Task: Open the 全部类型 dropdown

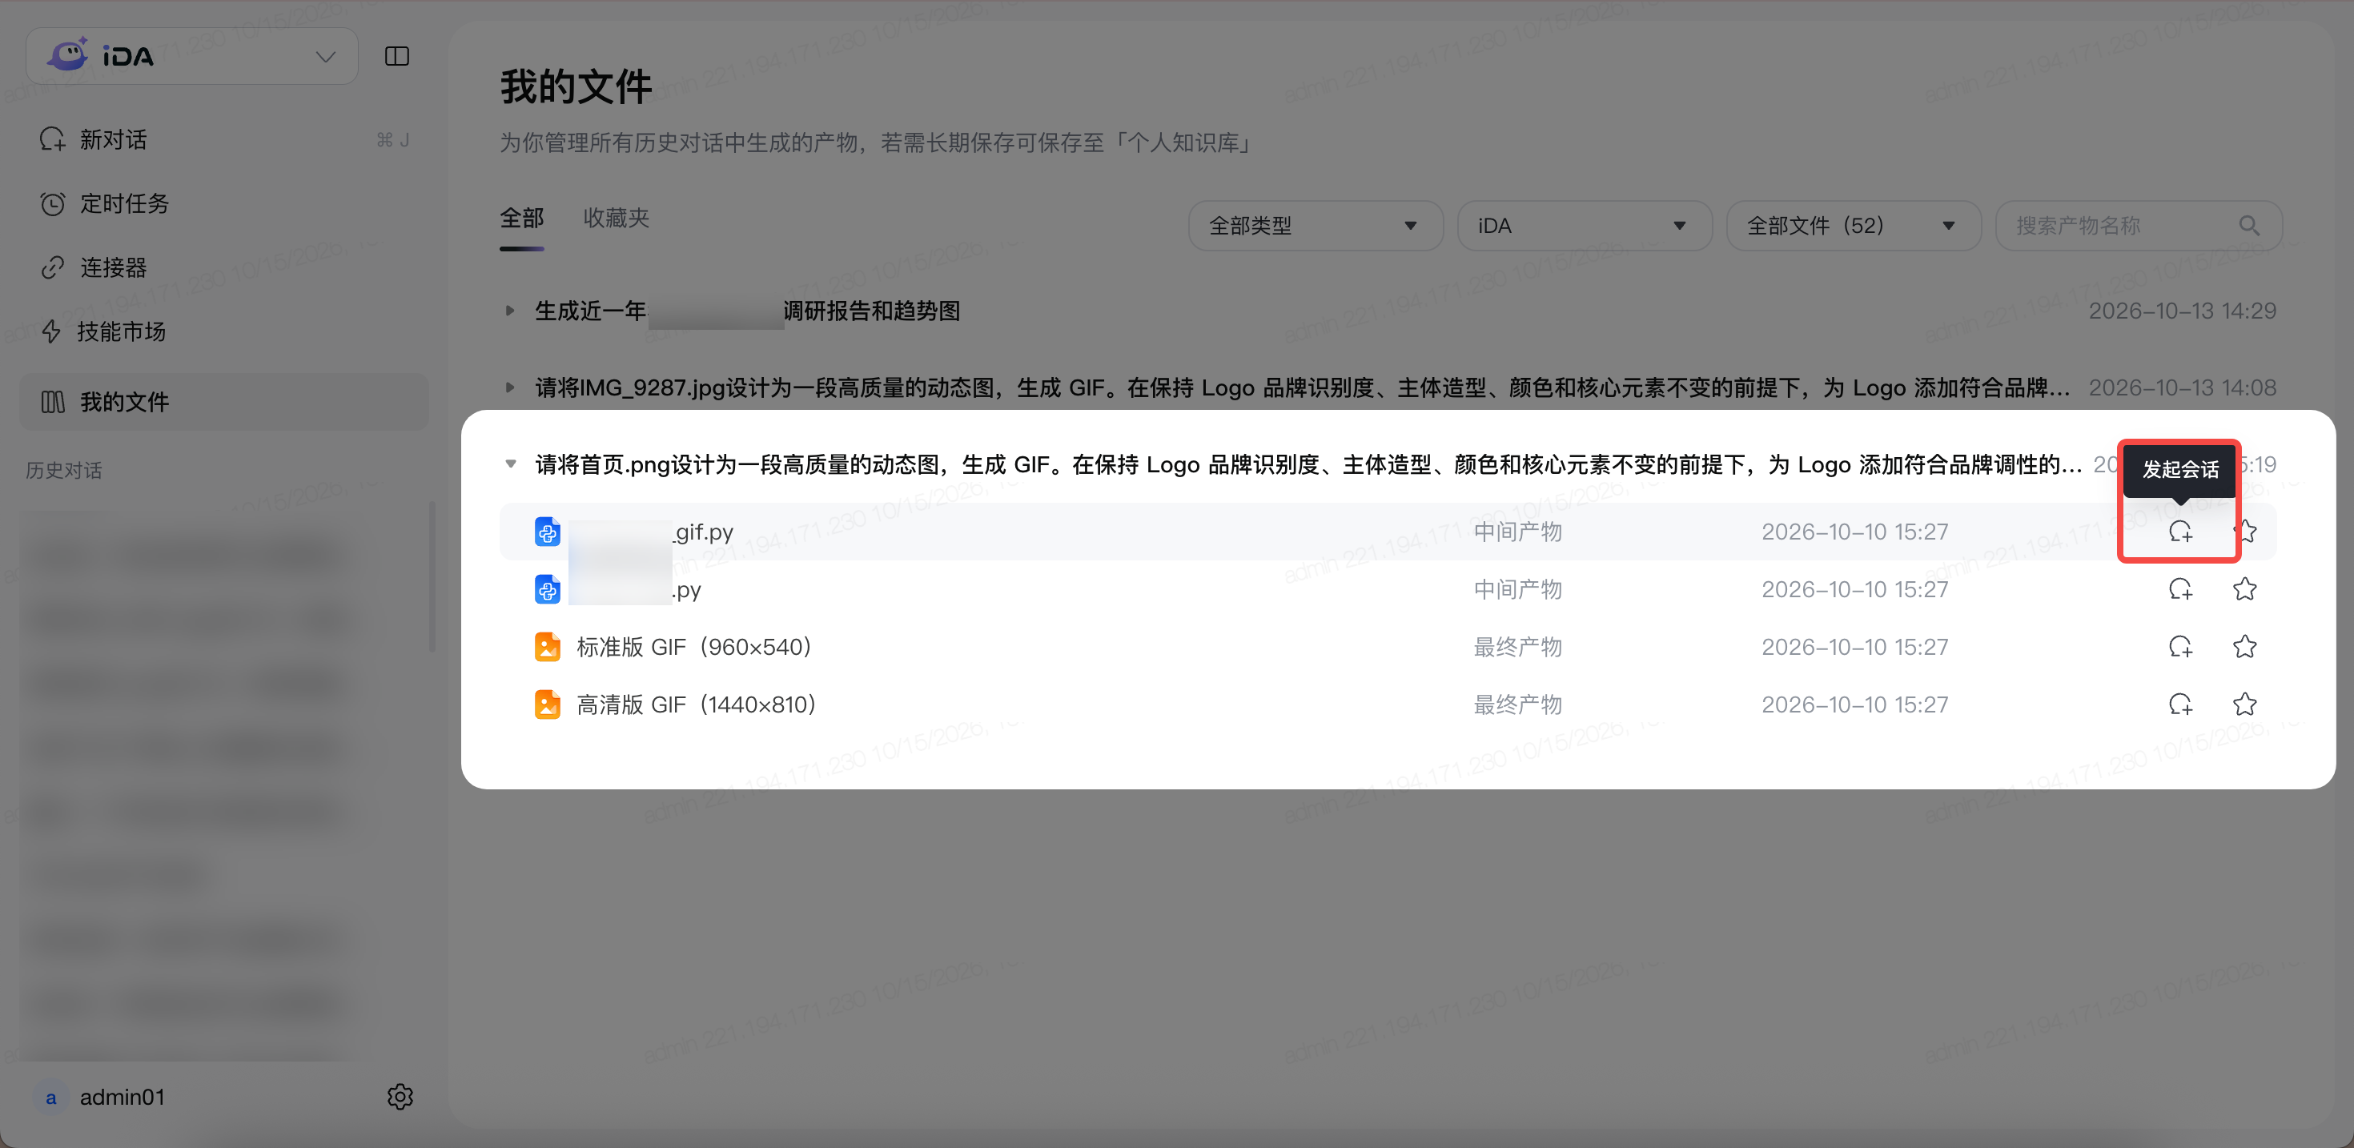Action: 1315,226
